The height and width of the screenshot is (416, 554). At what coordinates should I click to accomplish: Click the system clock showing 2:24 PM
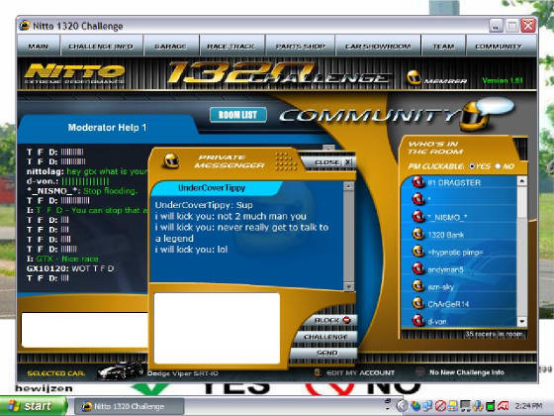point(528,406)
